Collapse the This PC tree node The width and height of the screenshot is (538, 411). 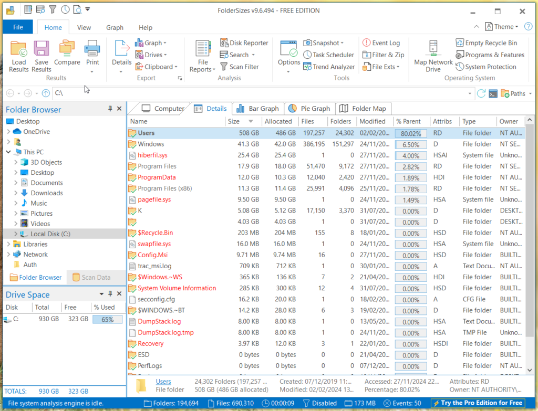(8, 152)
